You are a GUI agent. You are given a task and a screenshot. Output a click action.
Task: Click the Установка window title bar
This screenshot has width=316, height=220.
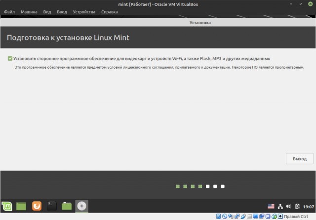158,23
